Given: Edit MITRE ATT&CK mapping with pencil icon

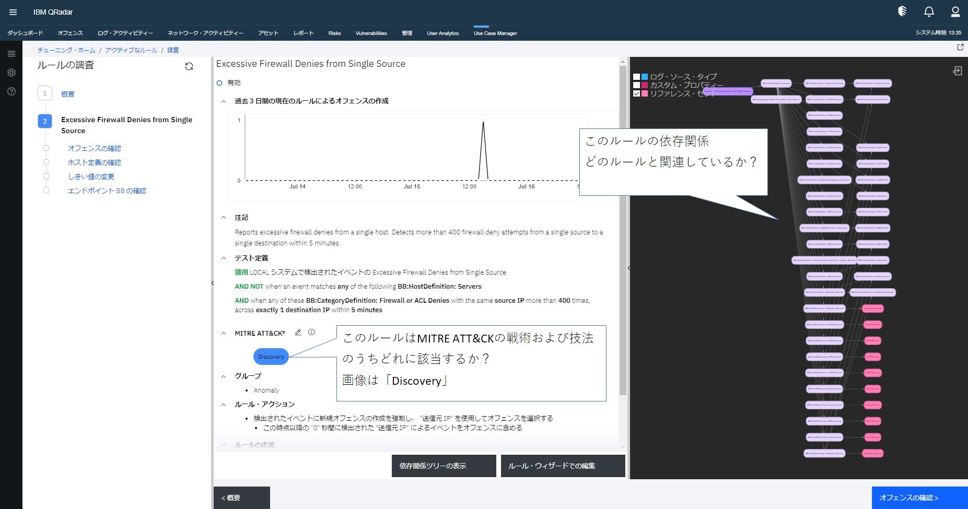Looking at the screenshot, I should coord(298,333).
